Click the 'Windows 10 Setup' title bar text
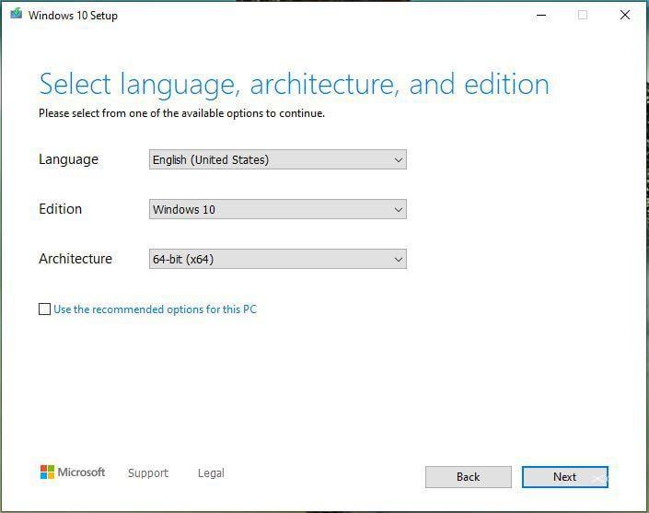 pyautogui.click(x=73, y=16)
